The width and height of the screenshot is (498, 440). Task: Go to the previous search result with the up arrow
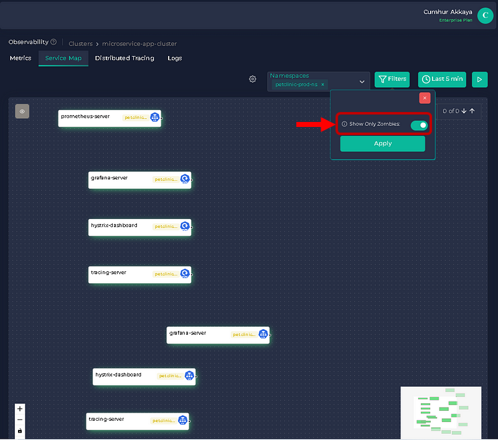tap(472, 111)
